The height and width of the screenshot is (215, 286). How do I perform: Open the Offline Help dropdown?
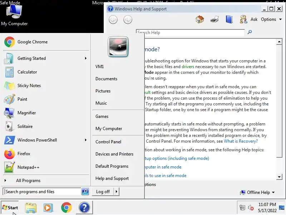coord(257,192)
